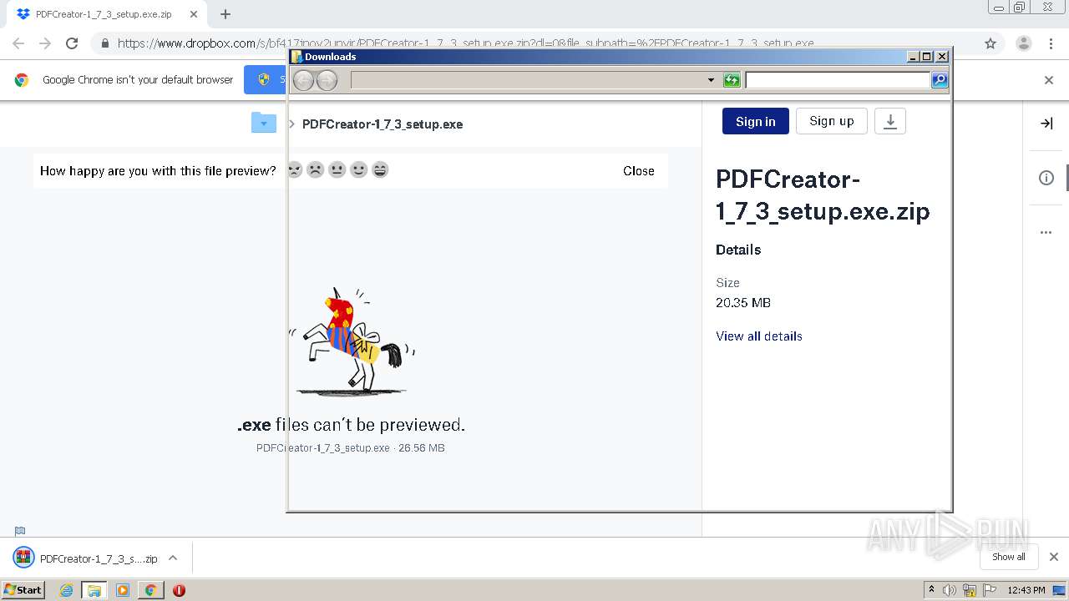Click the 20.35 MB size value

tap(743, 303)
